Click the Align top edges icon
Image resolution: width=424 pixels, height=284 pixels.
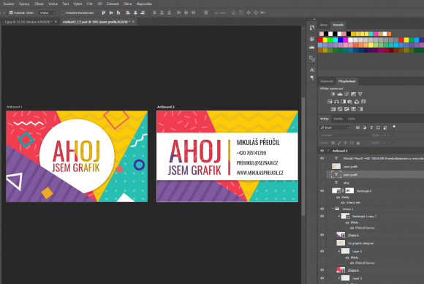pos(104,12)
